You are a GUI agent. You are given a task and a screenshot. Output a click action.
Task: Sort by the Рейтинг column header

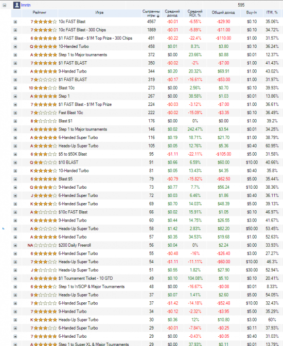pos(40,13)
